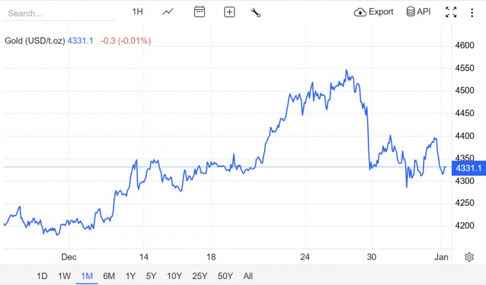Open the chart type line icon

[168, 12]
